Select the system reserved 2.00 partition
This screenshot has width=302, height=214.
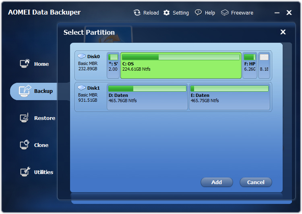113,65
